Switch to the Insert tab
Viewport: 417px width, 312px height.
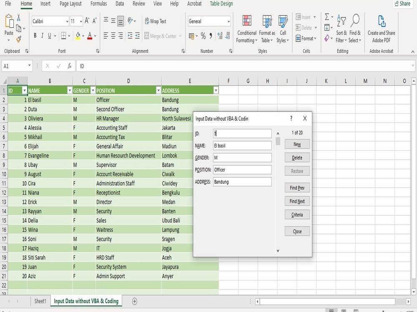click(45, 4)
